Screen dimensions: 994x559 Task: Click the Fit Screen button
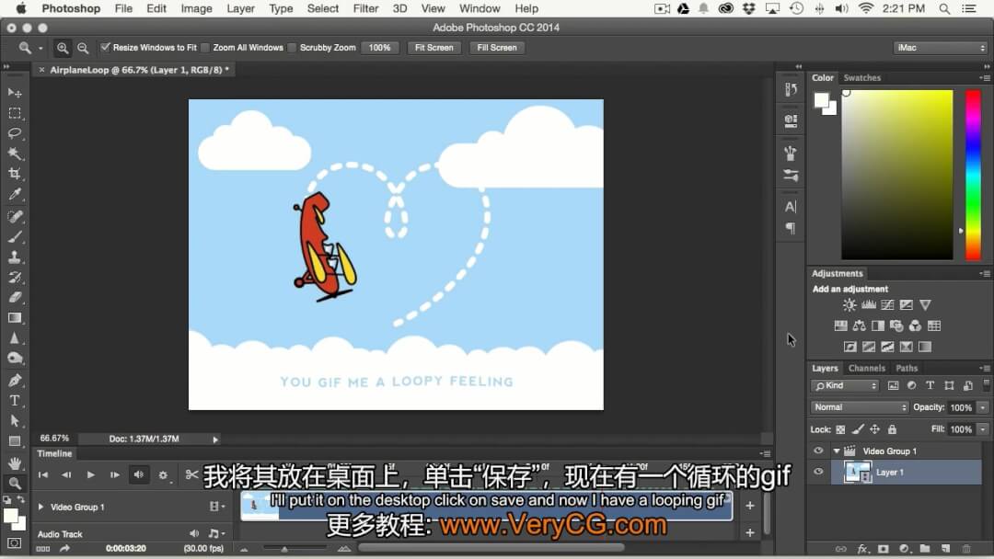(x=434, y=48)
